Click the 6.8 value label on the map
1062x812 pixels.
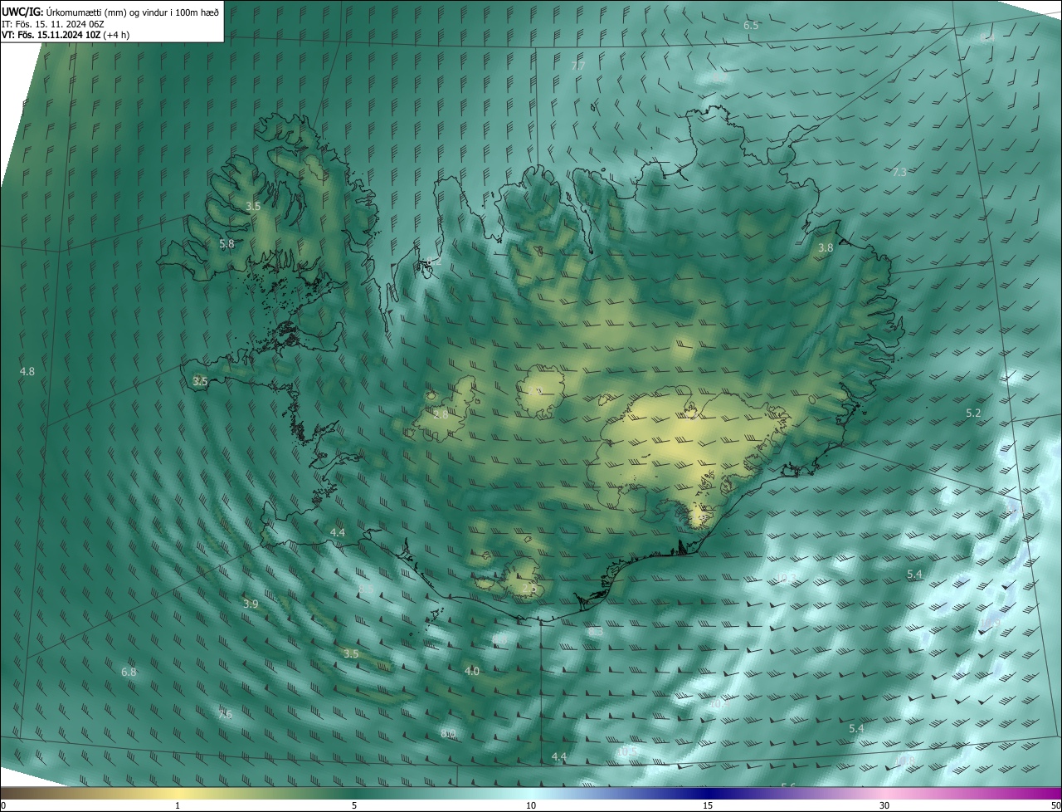pos(129,673)
